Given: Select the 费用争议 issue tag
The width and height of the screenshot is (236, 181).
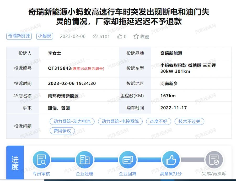Looking at the screenshot, I should pyautogui.click(x=62, y=131).
